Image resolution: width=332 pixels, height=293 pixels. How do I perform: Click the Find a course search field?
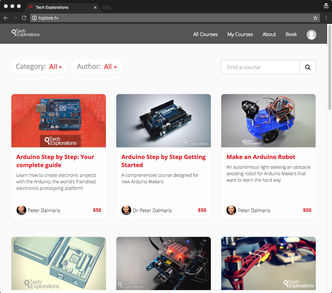point(261,67)
